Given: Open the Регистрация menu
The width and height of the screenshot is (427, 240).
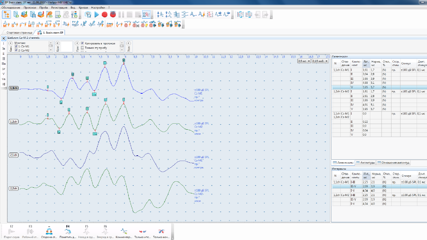Looking at the screenshot, I should pos(59,7).
